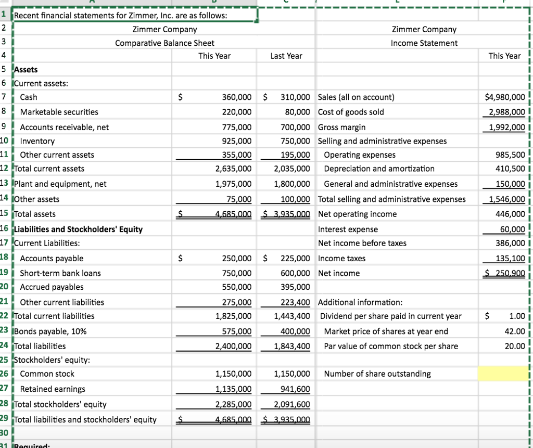
Task: Select Sales value $4,980,000
Action: (x=505, y=97)
